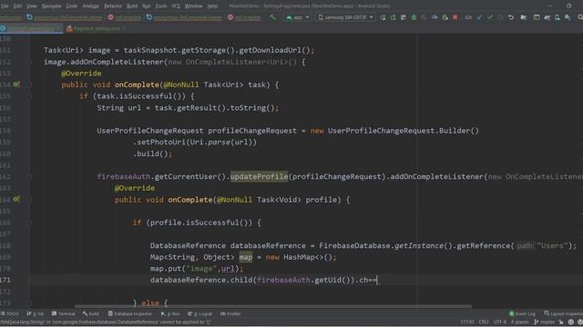
Task: Collapse the code fold at line 166
Action: coord(29,223)
